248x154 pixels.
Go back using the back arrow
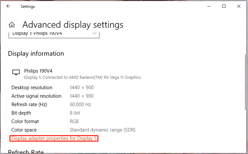pos(8,6)
